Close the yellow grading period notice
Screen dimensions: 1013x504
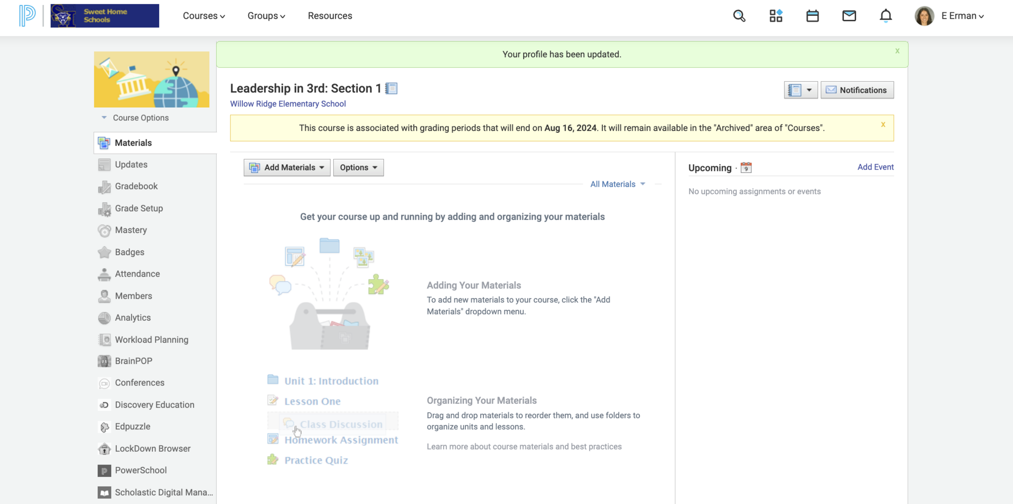tap(883, 125)
